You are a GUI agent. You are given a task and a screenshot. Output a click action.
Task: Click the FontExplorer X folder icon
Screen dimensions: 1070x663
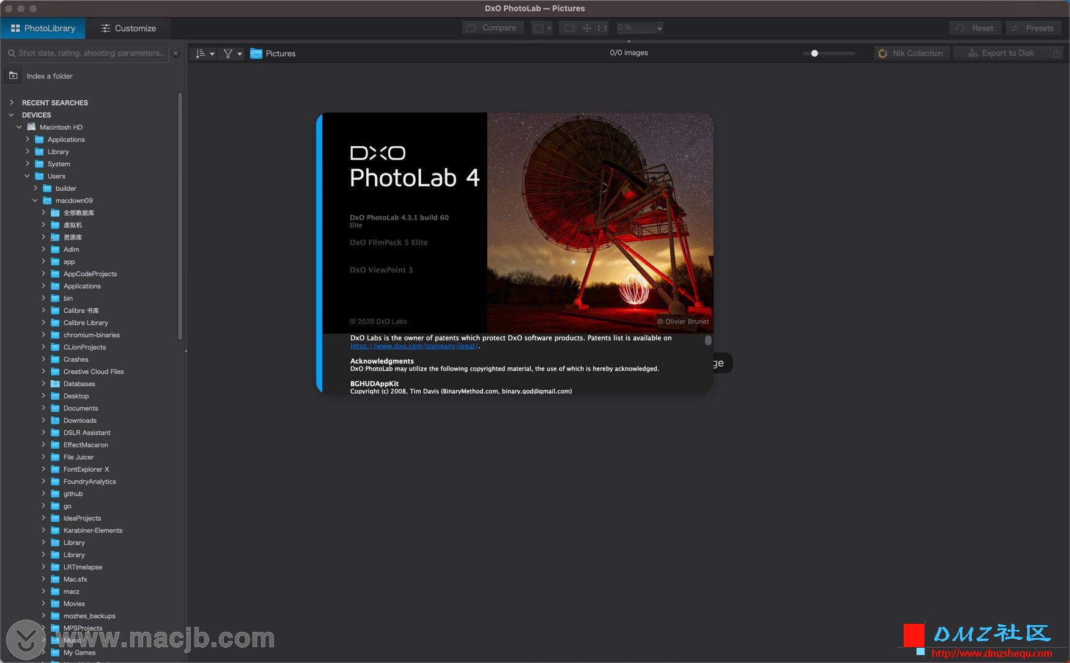pos(55,469)
